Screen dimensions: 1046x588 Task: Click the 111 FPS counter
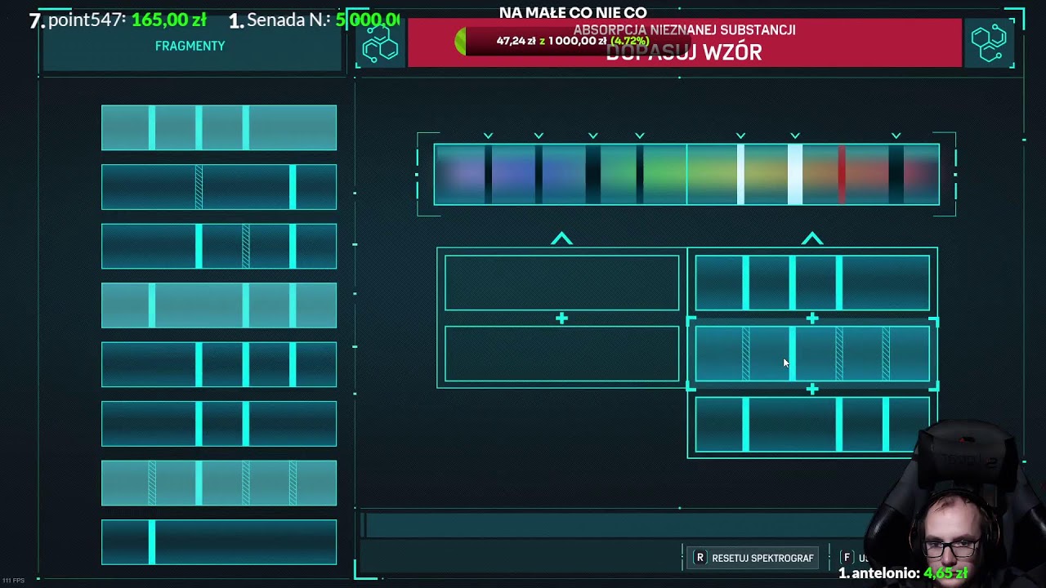pos(13,581)
